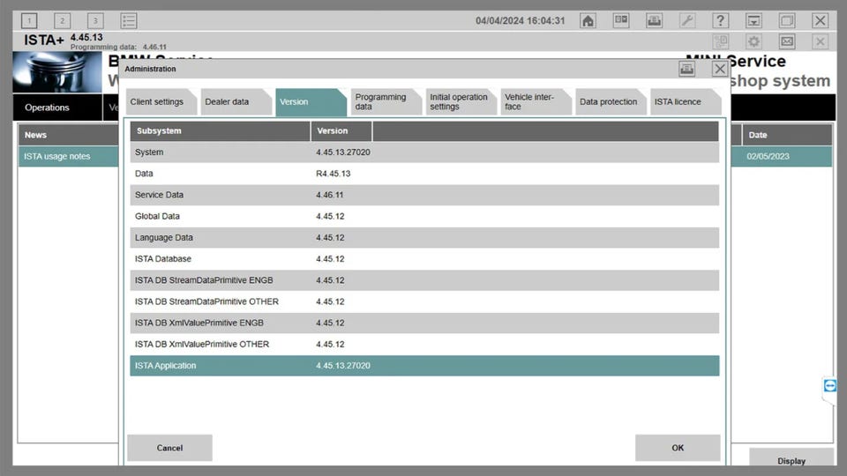Open the wrench administration icon
847x476 pixels.
click(x=687, y=21)
